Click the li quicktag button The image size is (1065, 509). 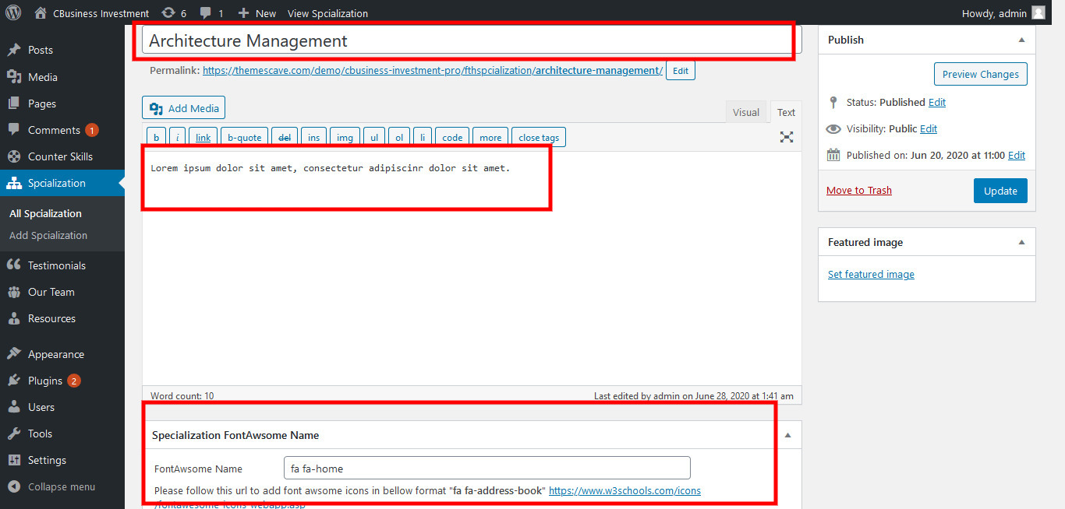pos(422,137)
